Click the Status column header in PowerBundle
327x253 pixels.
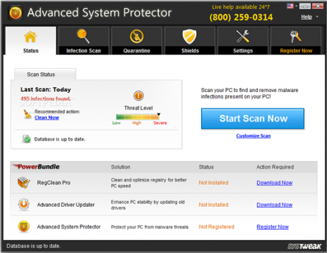(206, 167)
